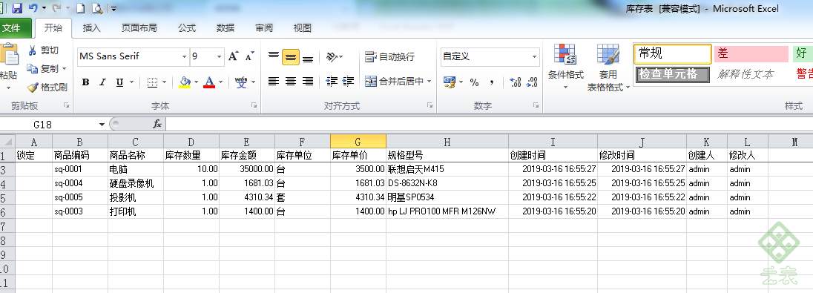Apply yellow fill color bucket
Screen dimensions: 813x293
click(x=185, y=82)
